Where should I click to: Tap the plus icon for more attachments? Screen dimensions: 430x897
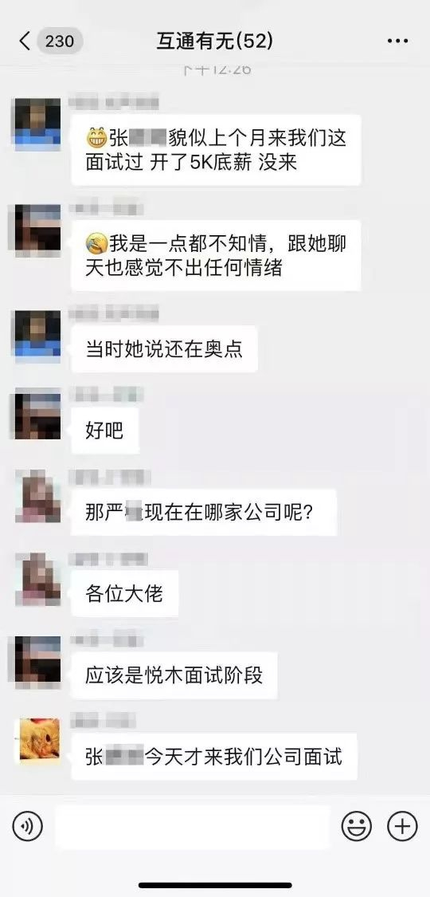coord(402,827)
